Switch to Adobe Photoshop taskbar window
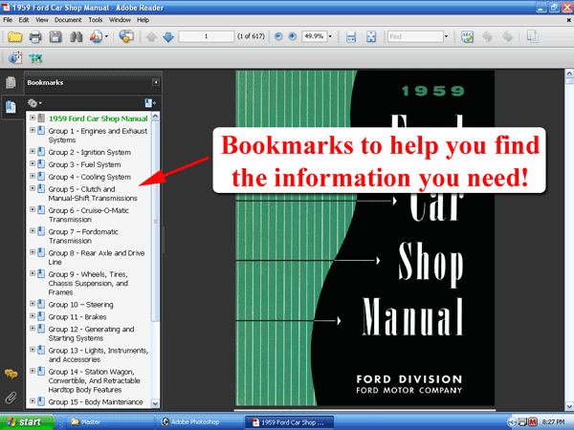The height and width of the screenshot is (430, 574). [198, 422]
